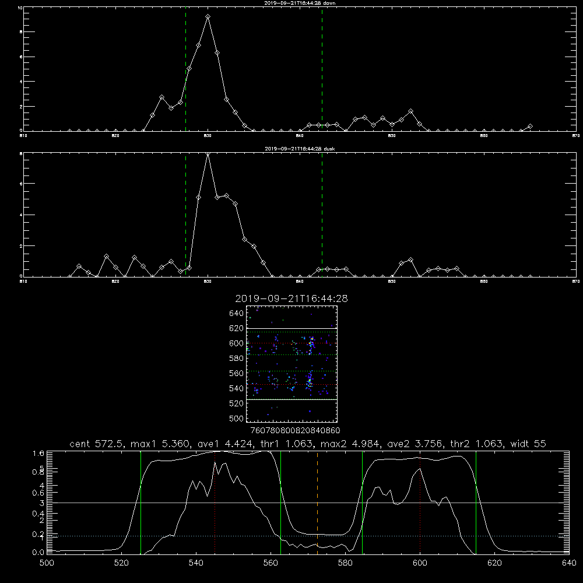Click the x-axis label 640 on bottom plot
Screen dimensions: 583x583
(569, 563)
